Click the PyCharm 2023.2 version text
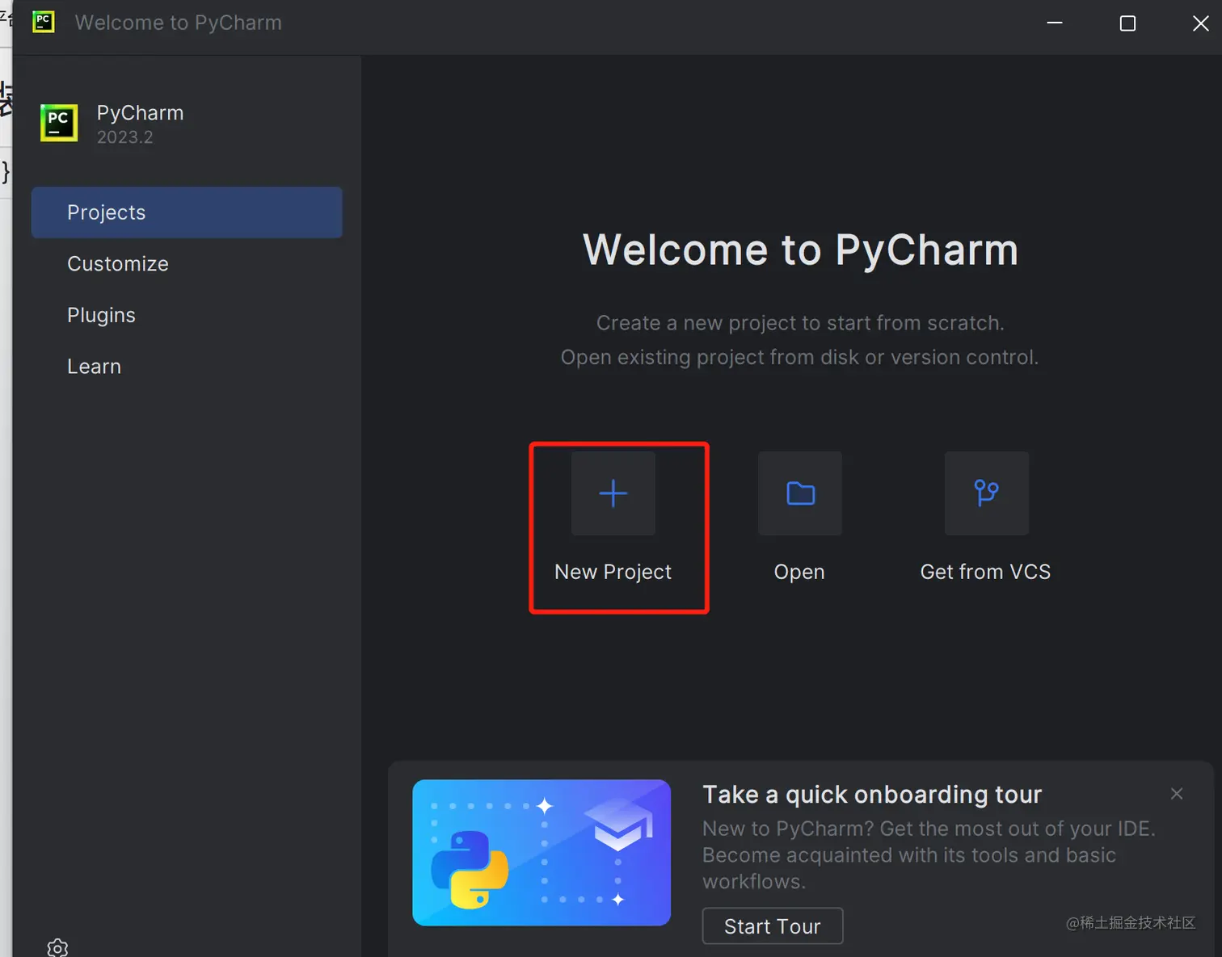This screenshot has width=1222, height=957. pos(125,137)
